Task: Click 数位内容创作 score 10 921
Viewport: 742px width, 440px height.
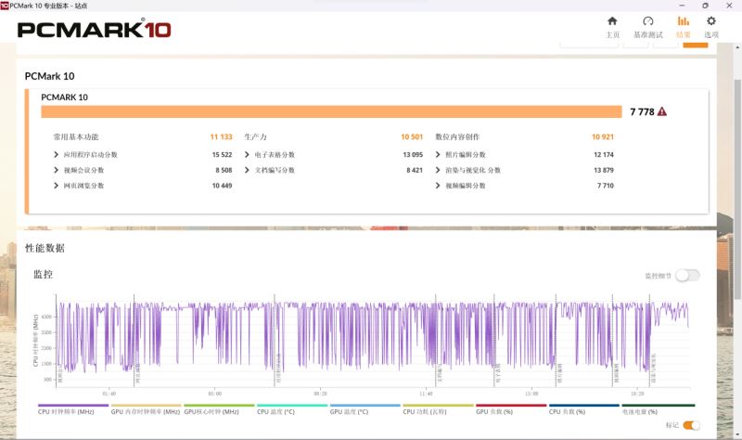Action: point(602,136)
